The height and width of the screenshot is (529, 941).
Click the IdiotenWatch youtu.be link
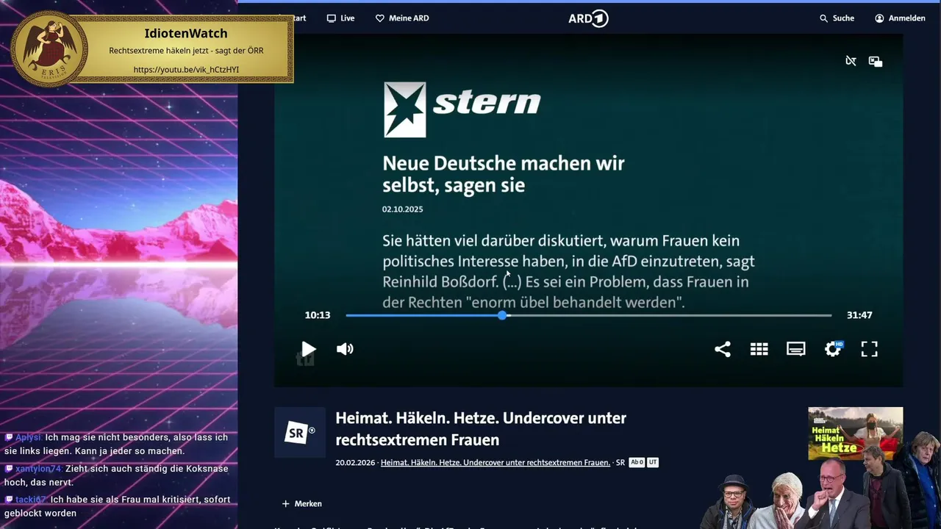[186, 70]
